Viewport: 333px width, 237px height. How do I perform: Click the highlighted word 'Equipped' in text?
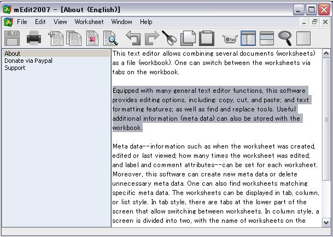click(126, 91)
